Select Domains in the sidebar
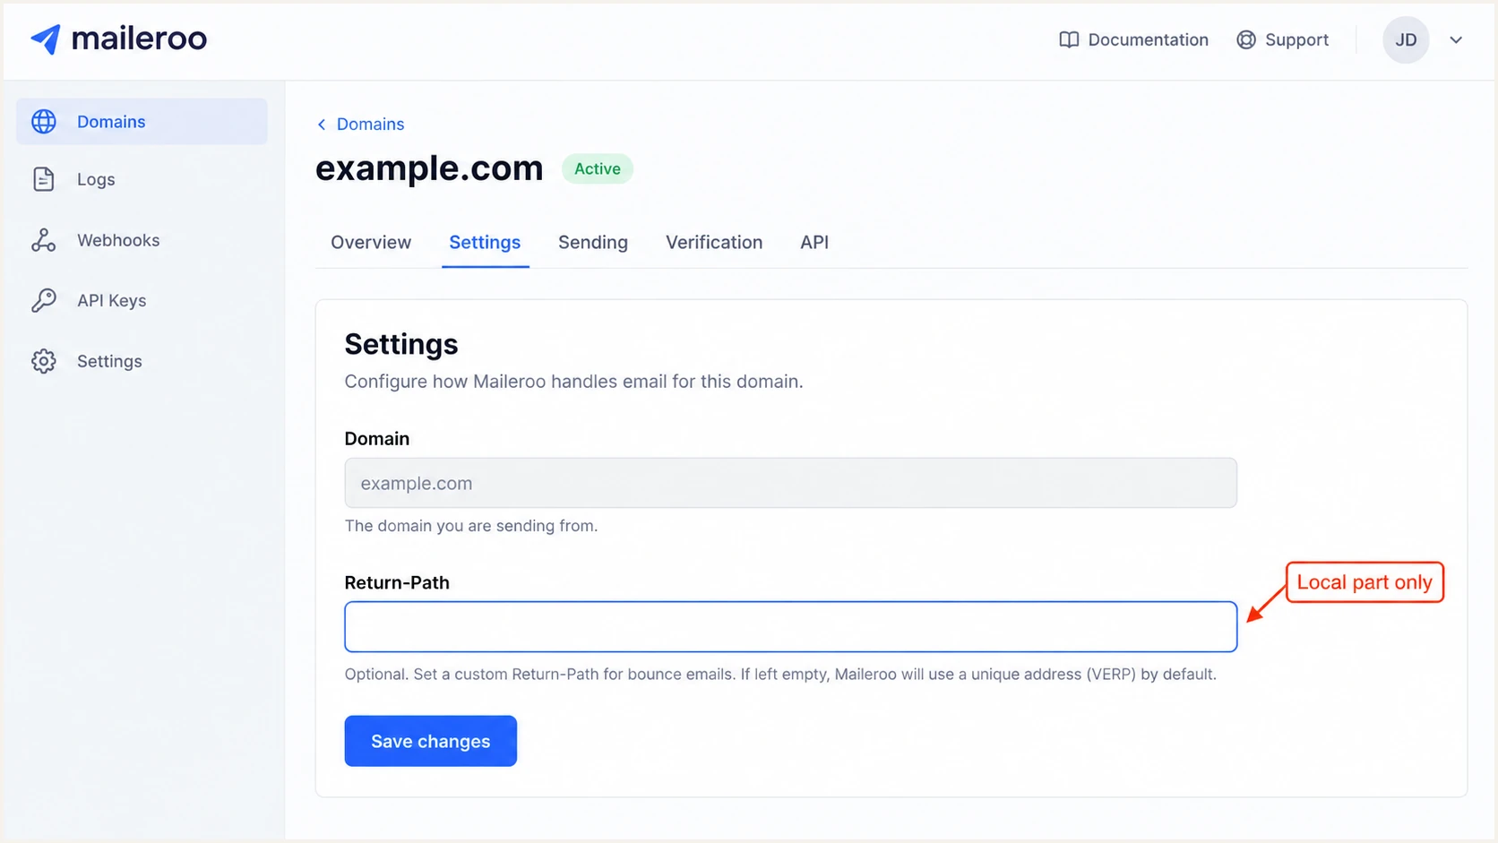The width and height of the screenshot is (1498, 843). point(142,122)
